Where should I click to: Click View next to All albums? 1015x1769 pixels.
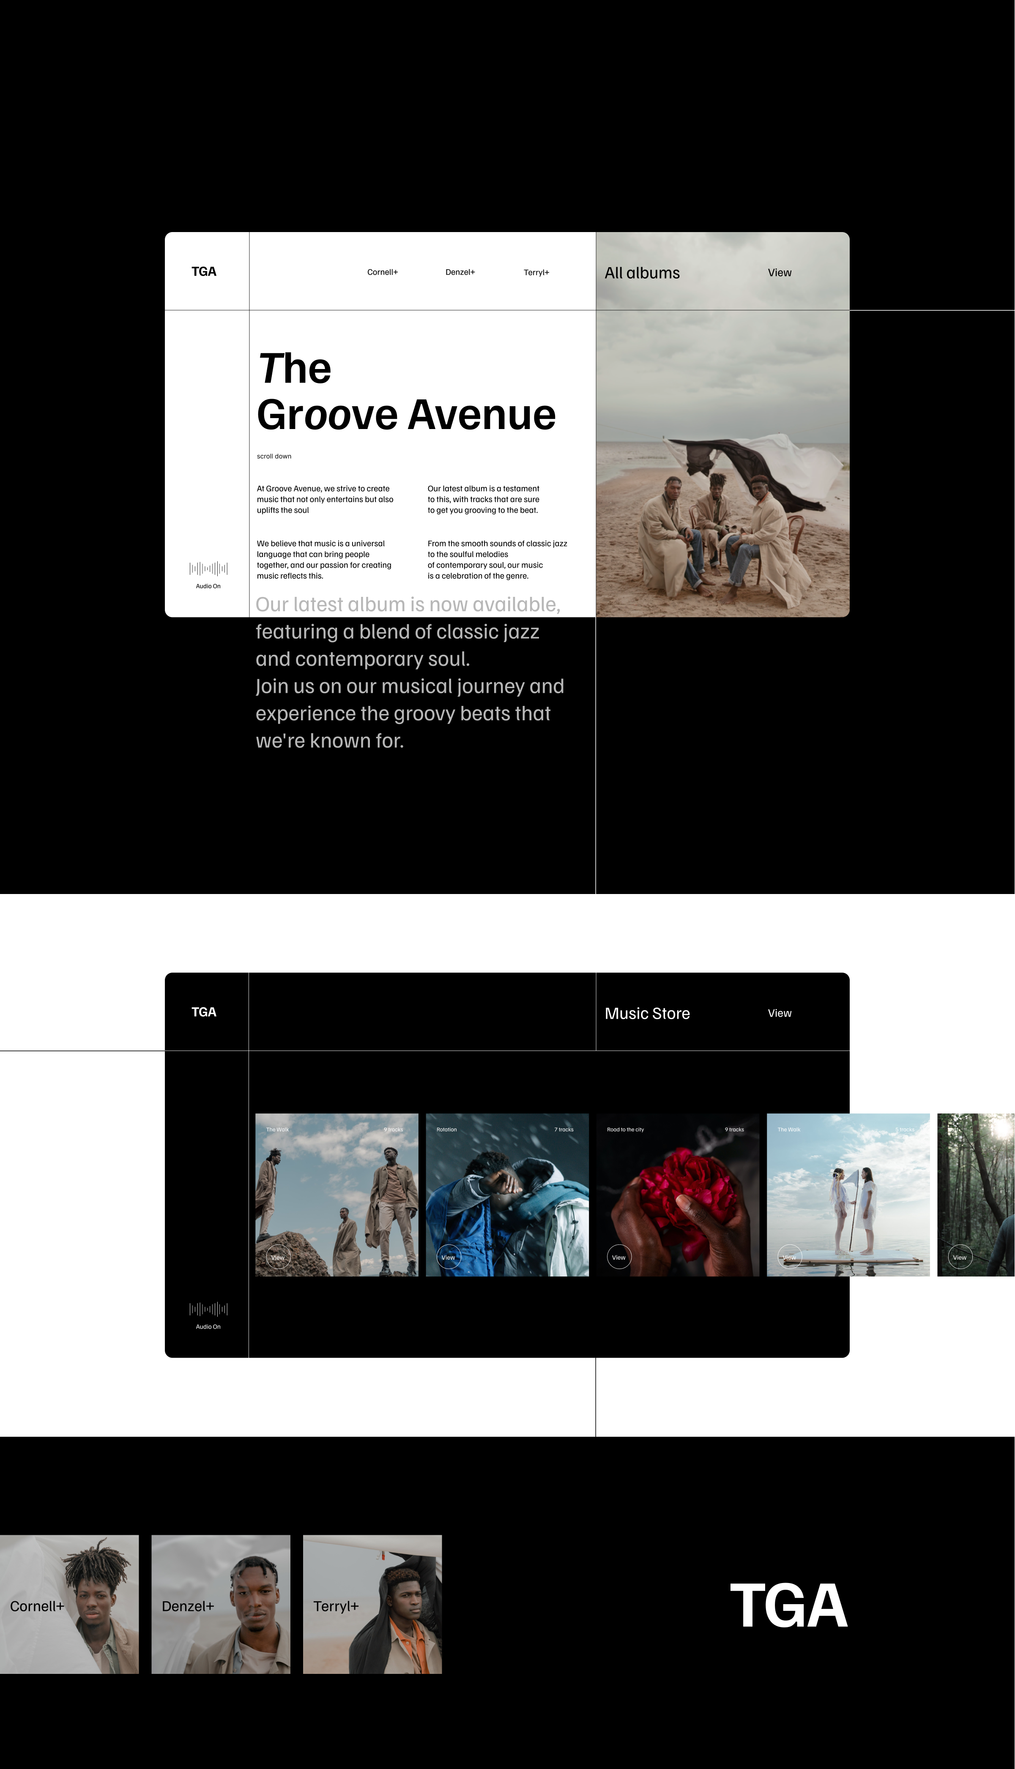pyautogui.click(x=779, y=273)
